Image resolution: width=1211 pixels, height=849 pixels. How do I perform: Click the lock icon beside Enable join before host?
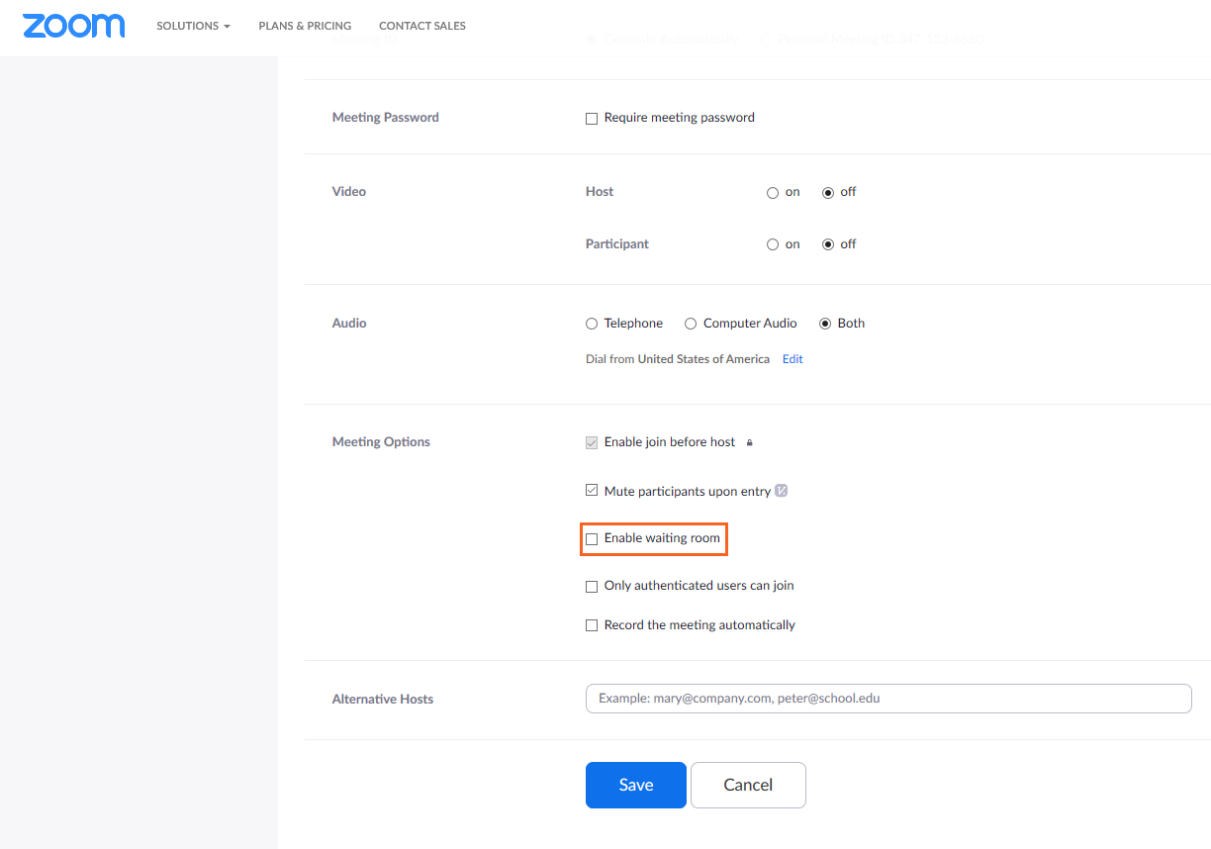coord(749,442)
